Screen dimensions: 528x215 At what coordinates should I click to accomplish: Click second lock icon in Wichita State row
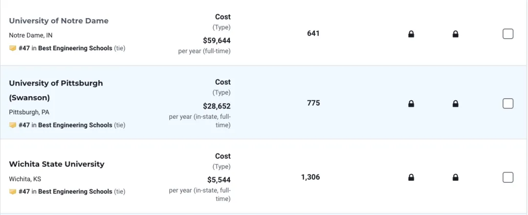(455, 177)
